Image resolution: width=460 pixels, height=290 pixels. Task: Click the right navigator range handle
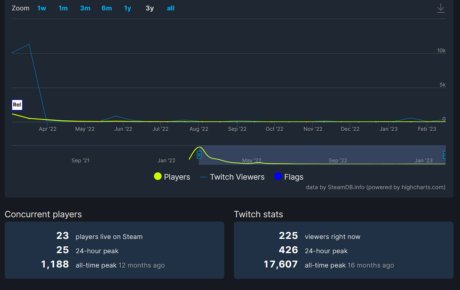tap(444, 155)
